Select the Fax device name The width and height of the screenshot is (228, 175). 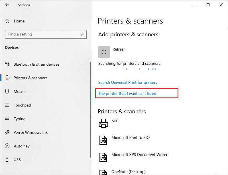point(114,120)
